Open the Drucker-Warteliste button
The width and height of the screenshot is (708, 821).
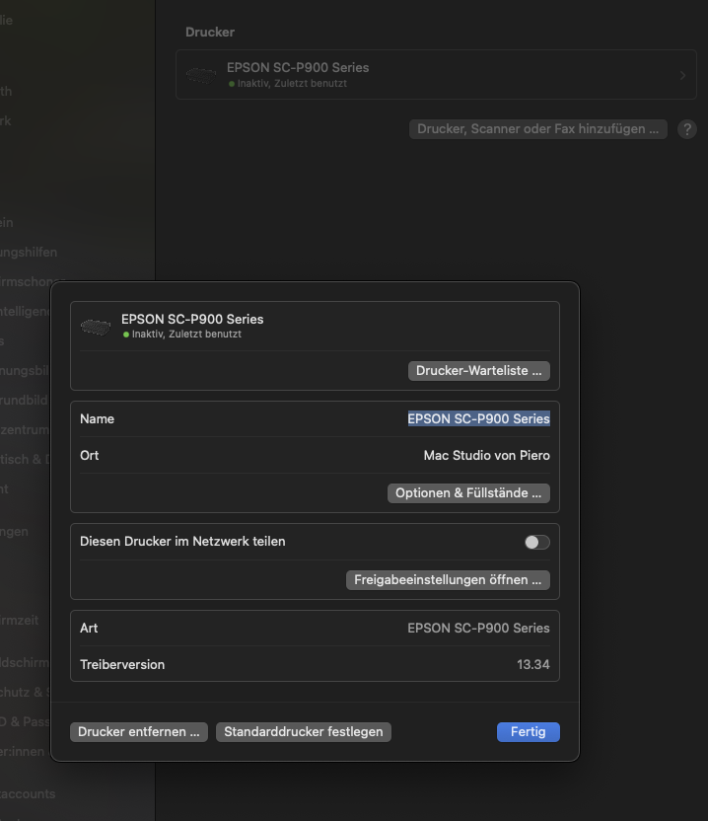coord(479,371)
